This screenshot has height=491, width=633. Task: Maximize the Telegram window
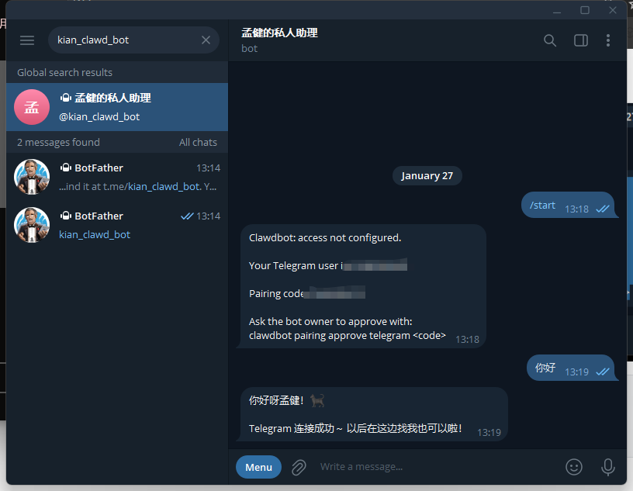tap(585, 10)
